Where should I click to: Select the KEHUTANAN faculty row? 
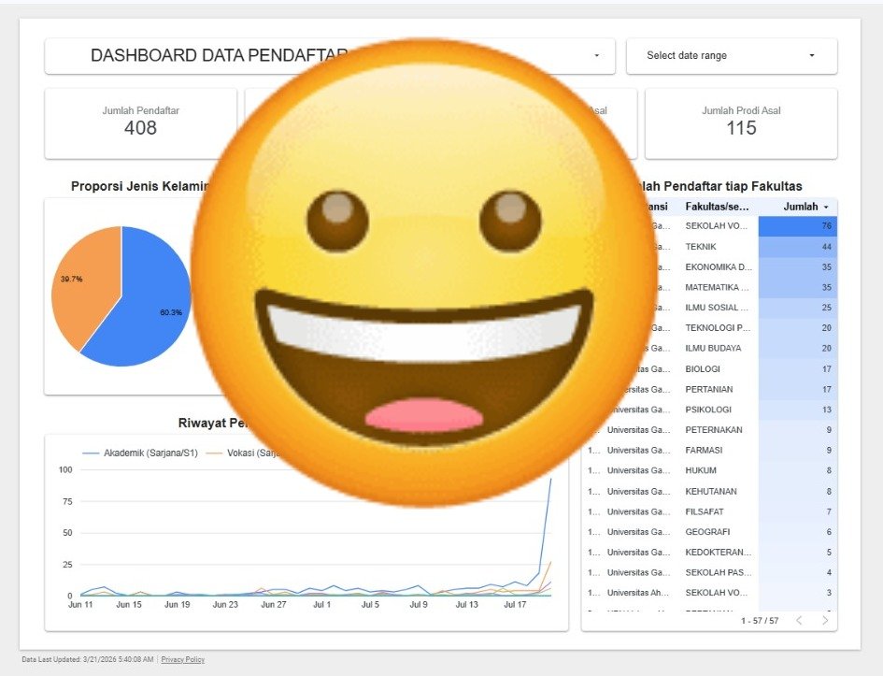[709, 491]
